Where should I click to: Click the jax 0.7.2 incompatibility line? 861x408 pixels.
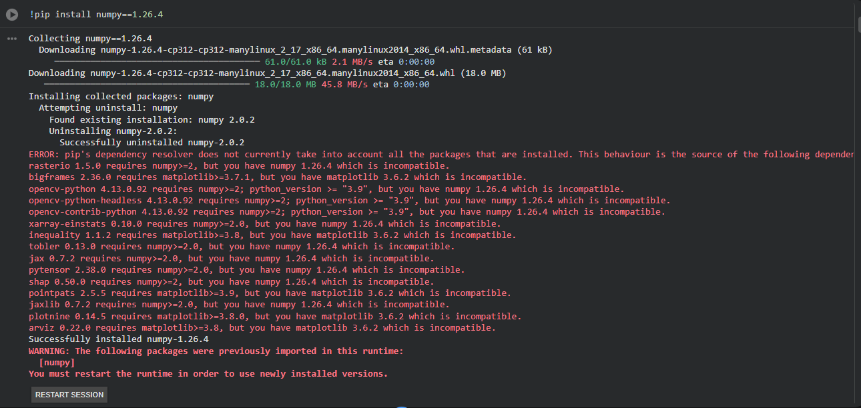(231, 259)
